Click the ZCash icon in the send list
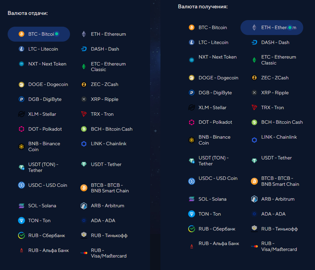 pos(84,84)
